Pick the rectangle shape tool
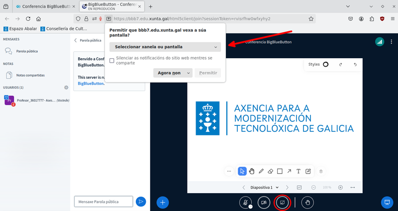 tap(280, 171)
